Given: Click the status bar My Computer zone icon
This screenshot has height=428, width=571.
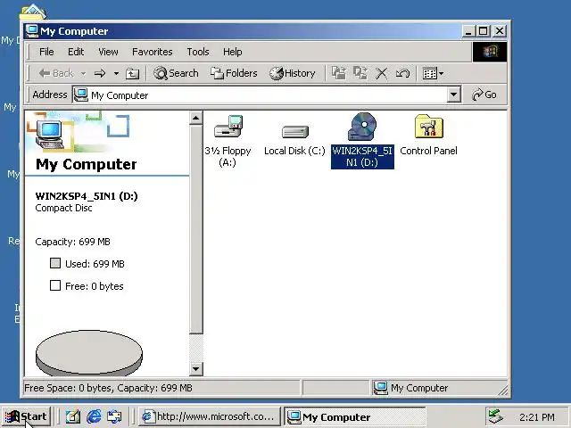Looking at the screenshot, I should point(381,388).
